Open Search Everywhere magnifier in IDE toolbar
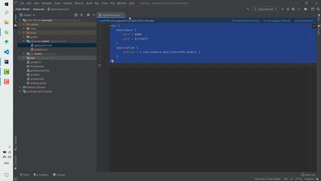 coord(318,9)
